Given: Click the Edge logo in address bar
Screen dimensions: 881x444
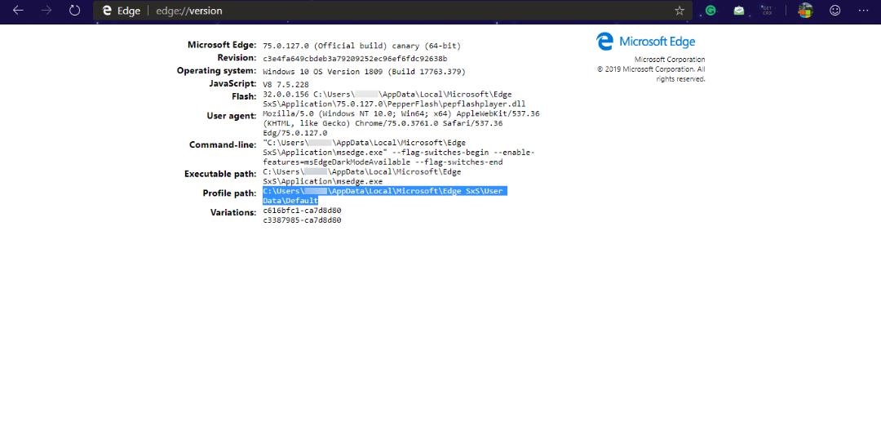Looking at the screenshot, I should pos(107,11).
